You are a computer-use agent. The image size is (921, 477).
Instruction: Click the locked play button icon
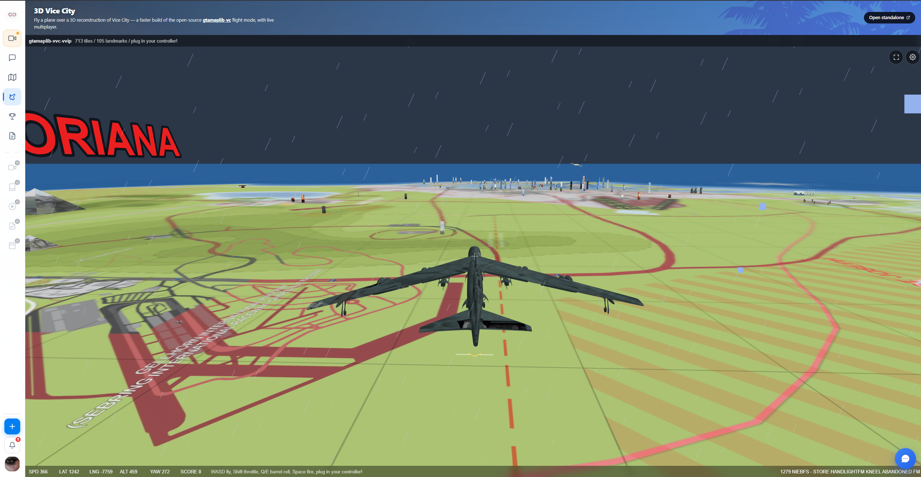click(12, 207)
